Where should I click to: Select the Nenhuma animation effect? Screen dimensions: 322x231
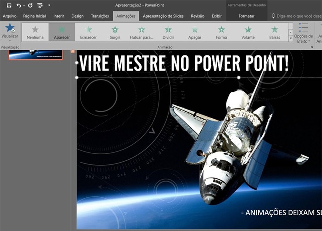point(35,32)
